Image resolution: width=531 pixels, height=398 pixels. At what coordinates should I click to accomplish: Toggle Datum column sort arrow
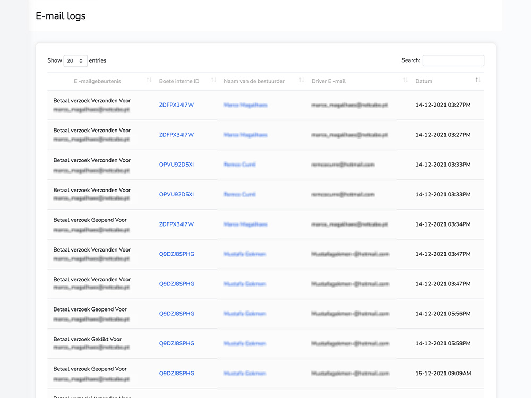pos(478,80)
